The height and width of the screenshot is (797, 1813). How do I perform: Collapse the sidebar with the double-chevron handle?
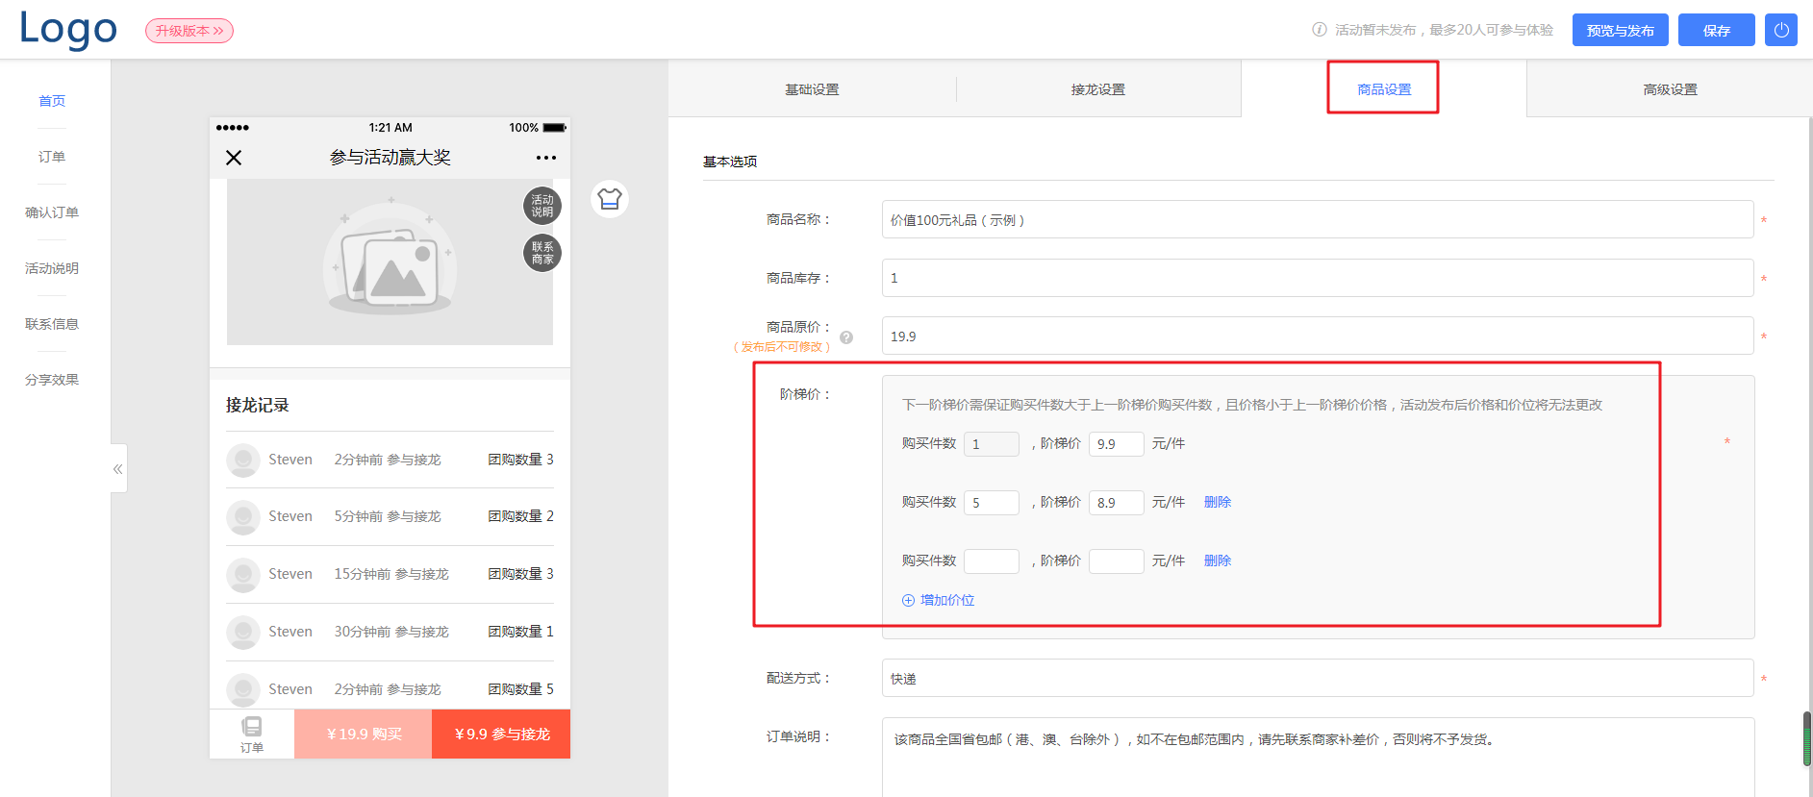click(118, 468)
